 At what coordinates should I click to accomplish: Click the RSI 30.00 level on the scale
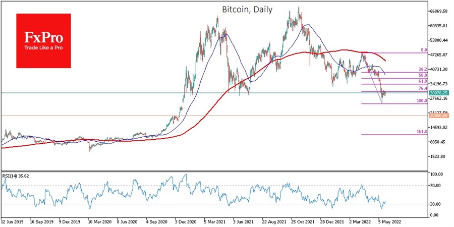tap(436, 204)
